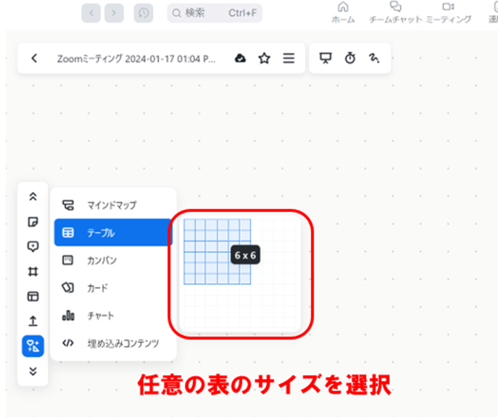
Task: Go back using whiteboard title arrow
Action: coord(34,59)
